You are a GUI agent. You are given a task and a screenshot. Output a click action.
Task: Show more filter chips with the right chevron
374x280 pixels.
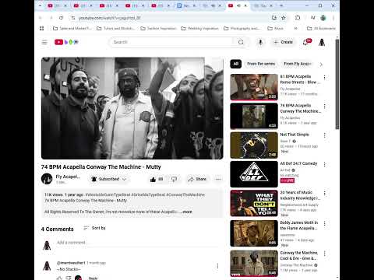point(321,65)
